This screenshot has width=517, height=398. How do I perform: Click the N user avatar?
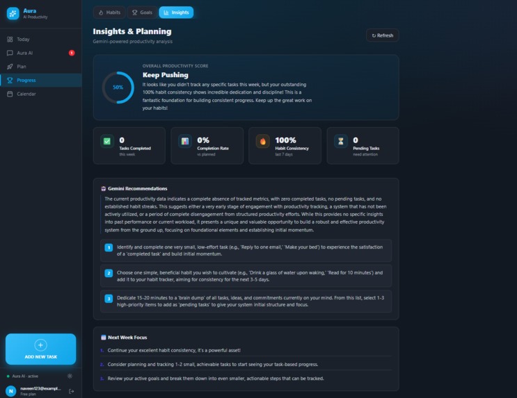point(11,391)
